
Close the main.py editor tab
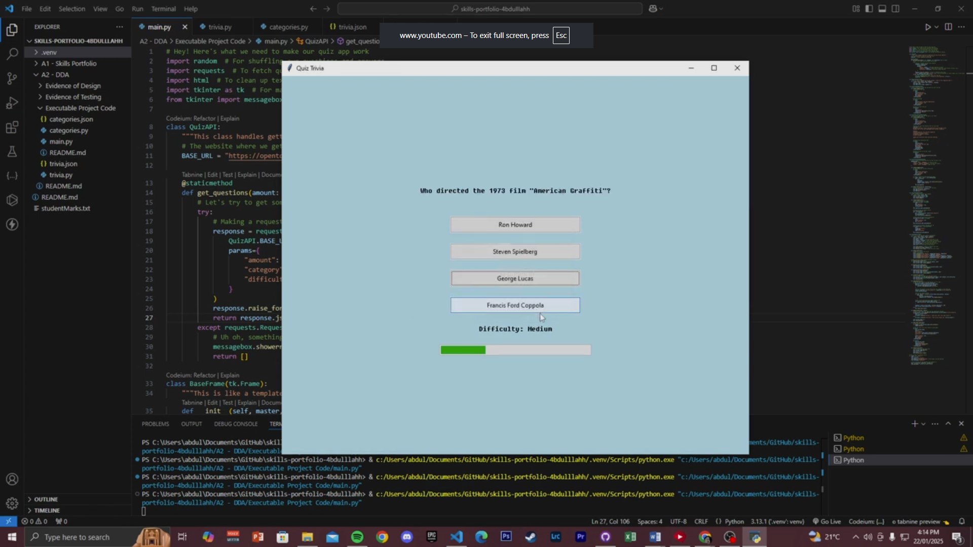click(x=185, y=27)
